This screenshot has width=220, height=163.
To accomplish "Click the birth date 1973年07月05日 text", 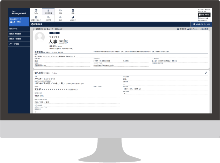I will pyautogui.click(x=42, y=83).
